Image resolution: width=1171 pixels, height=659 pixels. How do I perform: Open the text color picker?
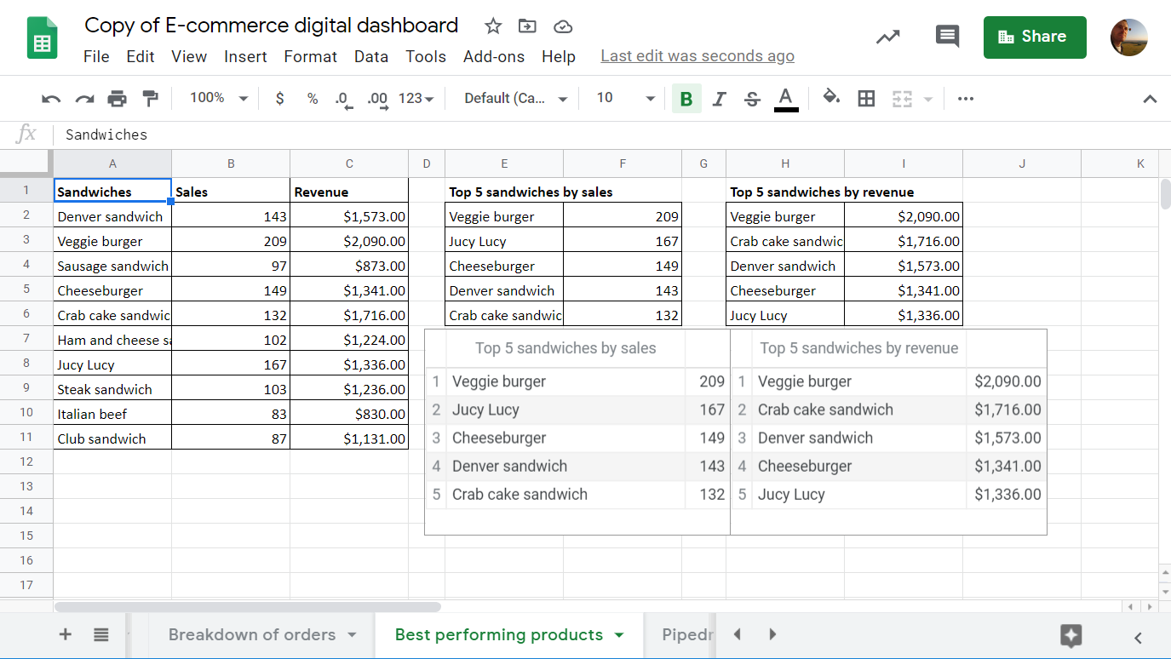[785, 98]
